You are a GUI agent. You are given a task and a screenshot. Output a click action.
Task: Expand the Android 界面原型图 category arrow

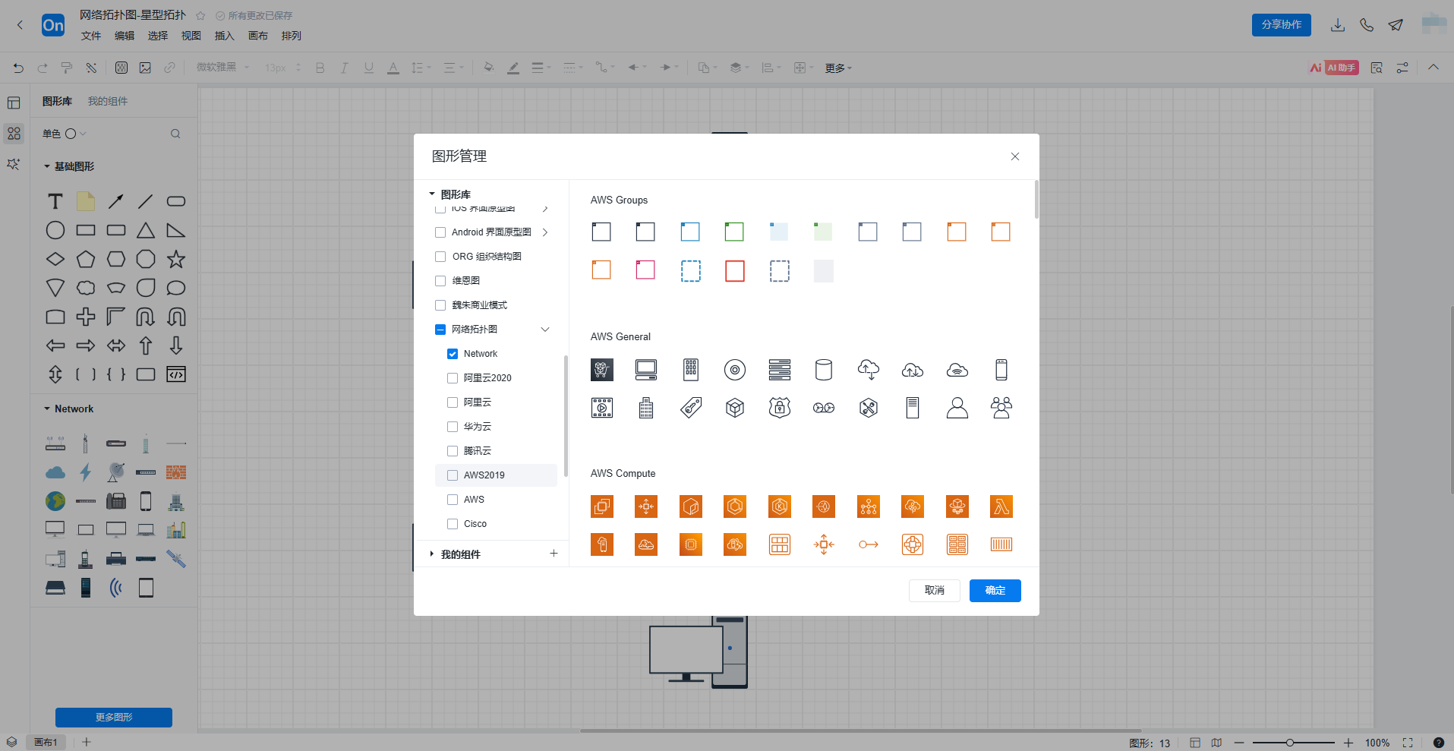[x=544, y=232]
